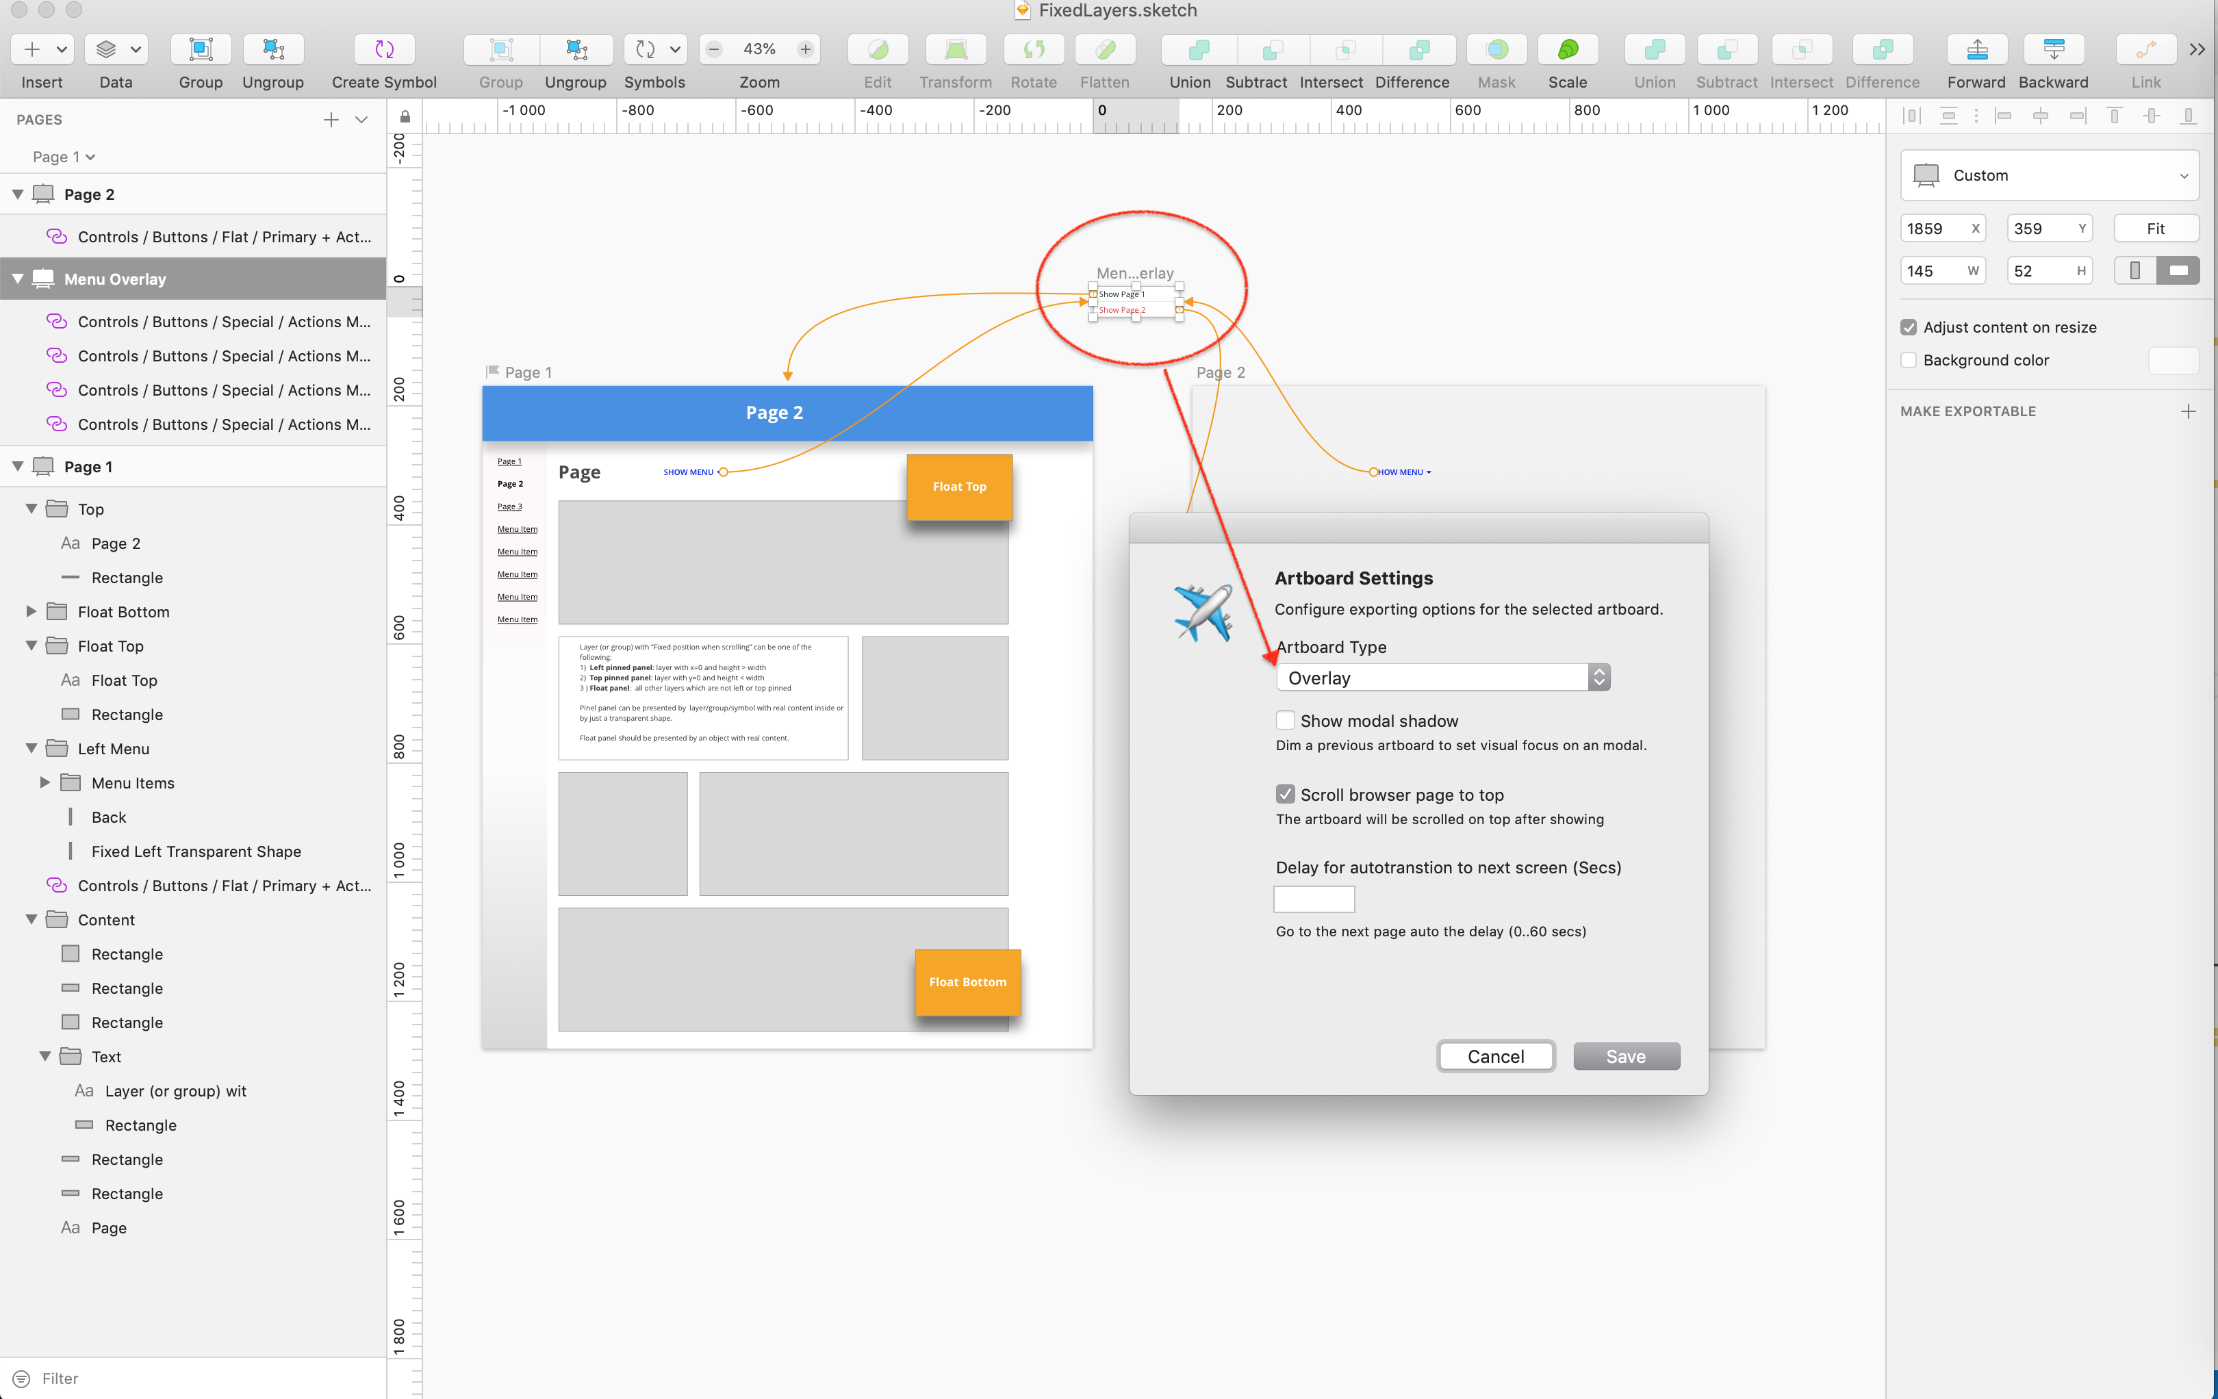Click the Cancel button in dialog
Viewport: 2218px width, 1399px height.
coord(1495,1056)
